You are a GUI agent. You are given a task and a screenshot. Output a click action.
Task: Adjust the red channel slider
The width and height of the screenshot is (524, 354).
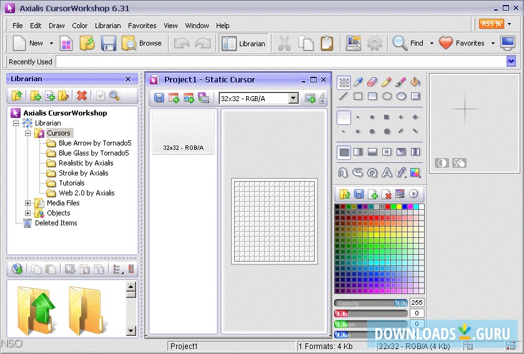(x=371, y=313)
